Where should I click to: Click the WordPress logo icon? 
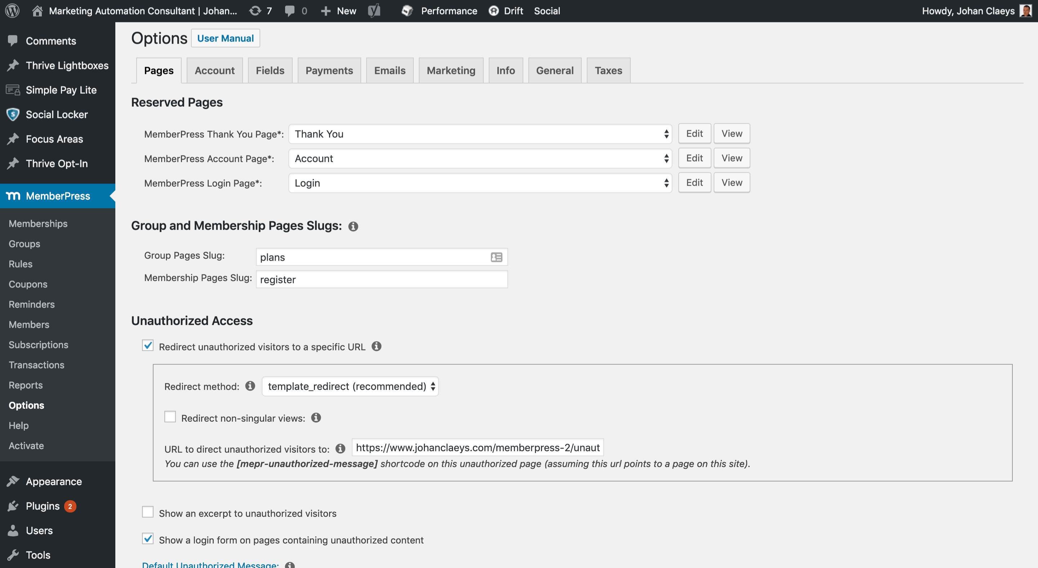click(x=13, y=10)
